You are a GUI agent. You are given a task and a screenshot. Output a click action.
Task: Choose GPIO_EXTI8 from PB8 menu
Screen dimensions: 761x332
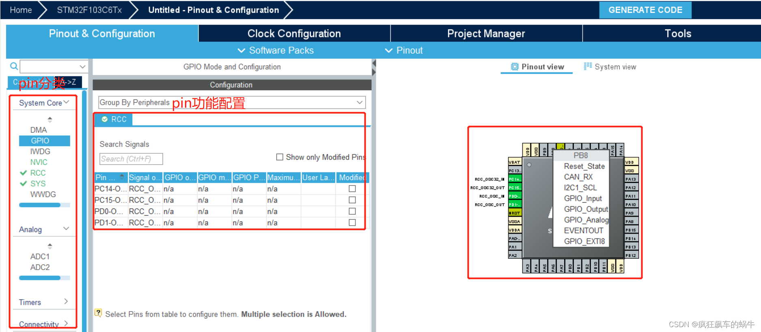pyautogui.click(x=584, y=241)
